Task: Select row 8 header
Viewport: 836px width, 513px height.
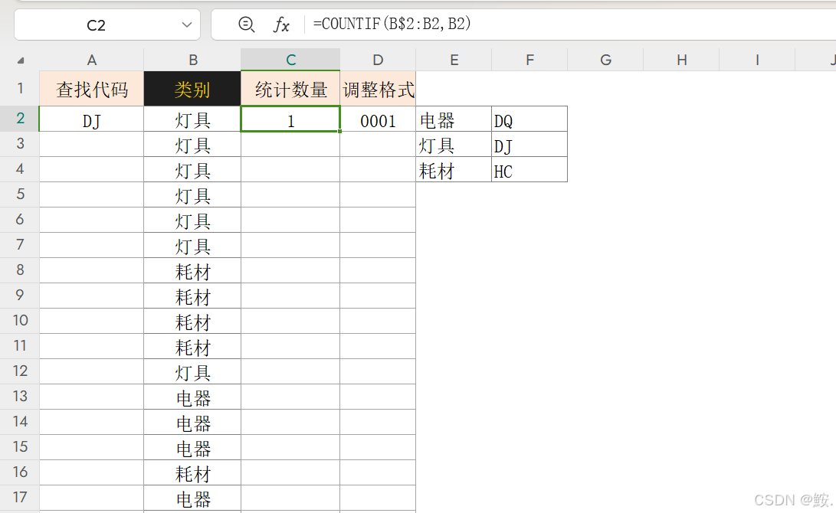Action: (x=20, y=270)
